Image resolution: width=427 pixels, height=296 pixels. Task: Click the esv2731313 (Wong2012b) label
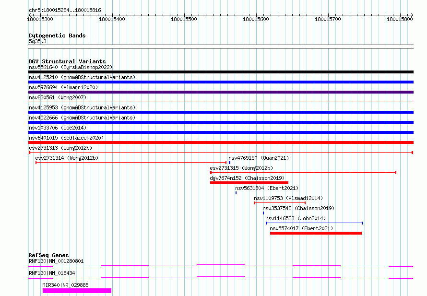coord(60,148)
